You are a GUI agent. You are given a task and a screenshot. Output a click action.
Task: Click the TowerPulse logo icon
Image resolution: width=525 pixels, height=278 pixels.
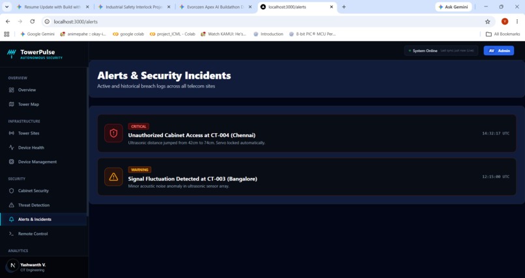click(x=11, y=53)
